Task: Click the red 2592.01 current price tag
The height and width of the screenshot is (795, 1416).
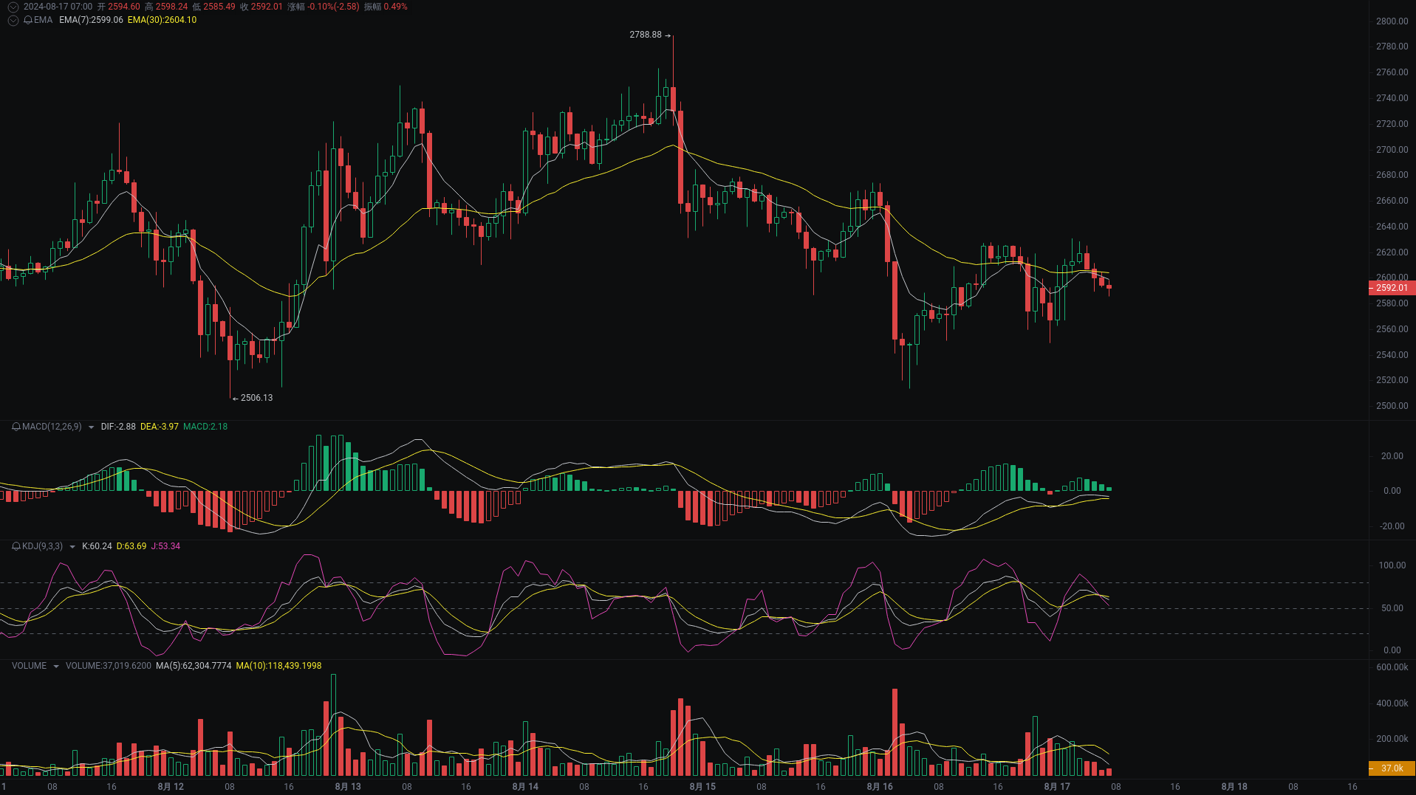Action: pyautogui.click(x=1391, y=288)
